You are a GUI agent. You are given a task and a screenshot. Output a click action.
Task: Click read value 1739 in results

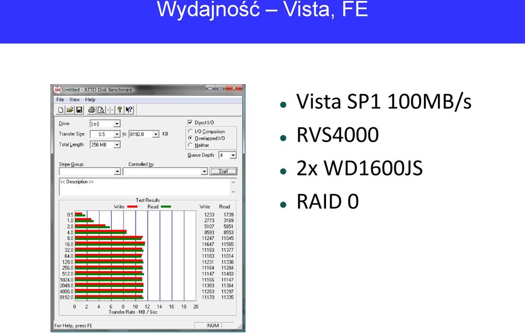point(229,215)
